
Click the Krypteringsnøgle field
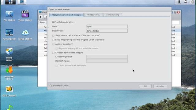(x=107, y=57)
